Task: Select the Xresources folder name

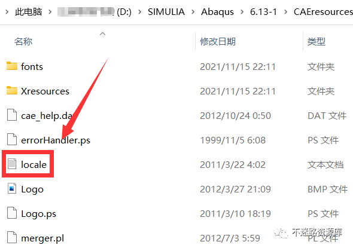Action: tap(45, 91)
